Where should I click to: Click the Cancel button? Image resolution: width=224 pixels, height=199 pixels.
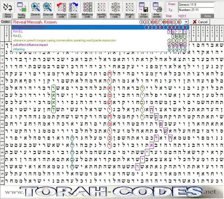(x=200, y=22)
